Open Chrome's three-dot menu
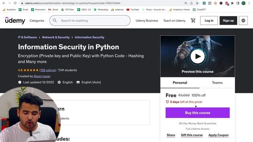Viewport: 253px width, 142px height. click(249, 3)
